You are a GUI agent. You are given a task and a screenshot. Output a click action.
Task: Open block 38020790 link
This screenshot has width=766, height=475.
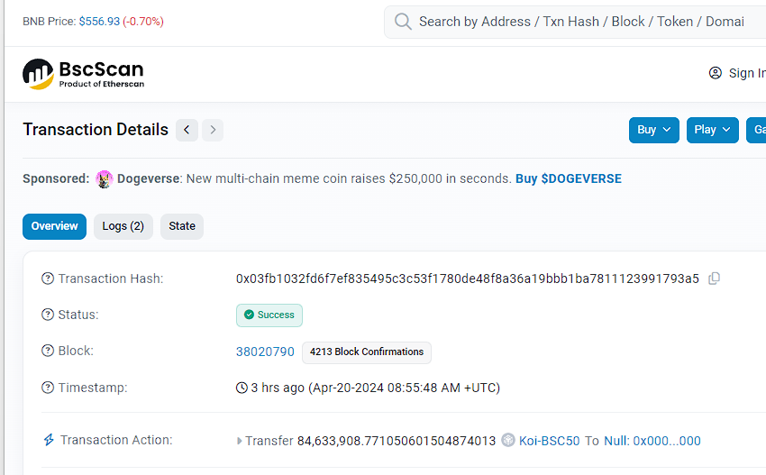(265, 352)
